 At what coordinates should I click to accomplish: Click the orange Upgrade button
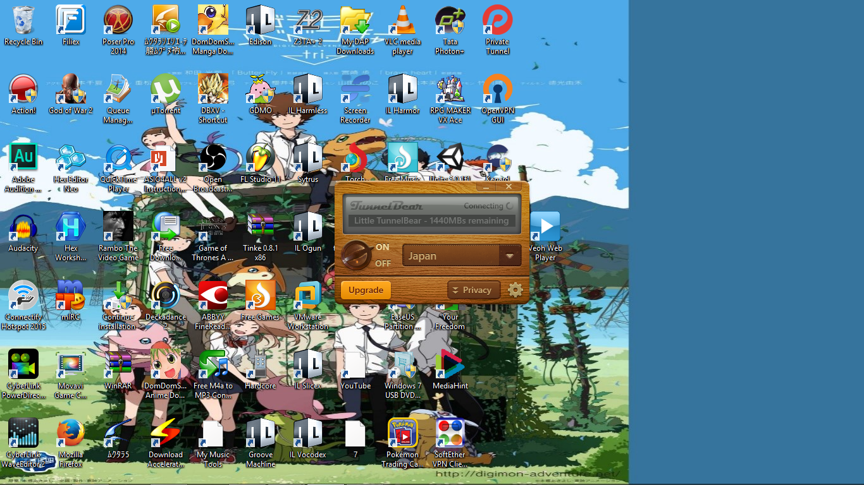[x=366, y=290]
